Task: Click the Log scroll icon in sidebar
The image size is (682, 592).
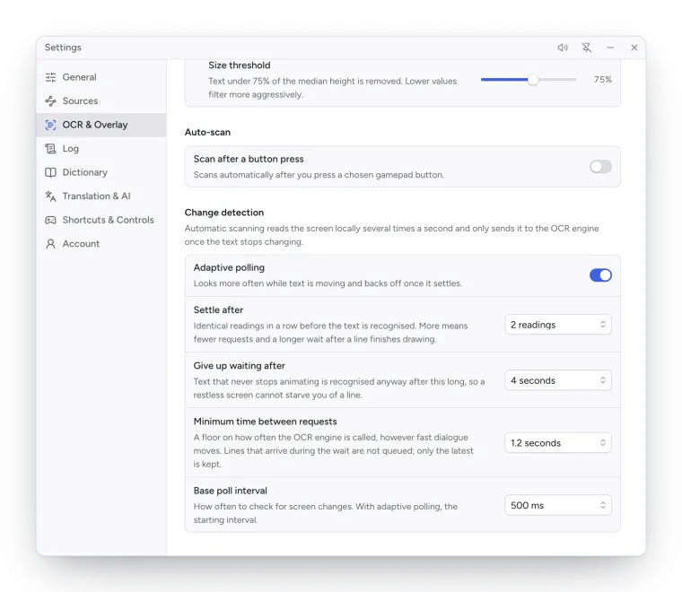Action: 50,149
